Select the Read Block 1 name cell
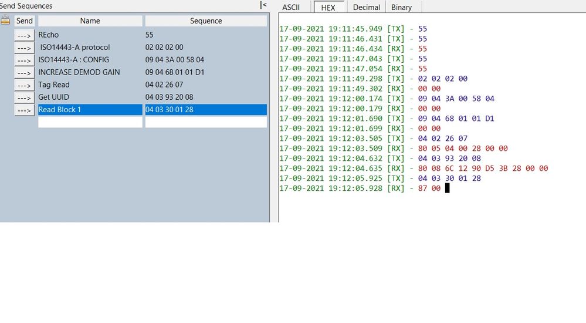The image size is (586, 323). click(x=90, y=109)
